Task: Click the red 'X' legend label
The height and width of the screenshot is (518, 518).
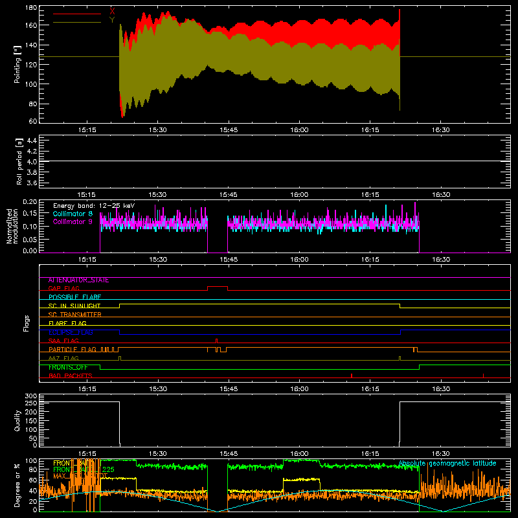Action: click(x=112, y=12)
